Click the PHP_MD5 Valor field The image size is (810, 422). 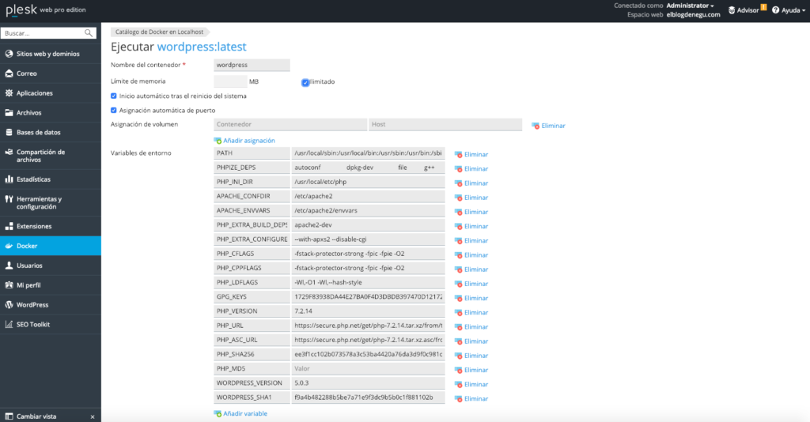(368, 368)
